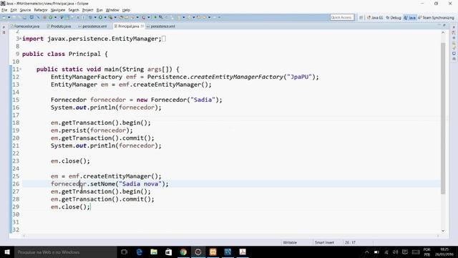Collapse the main method at line 11
The height and width of the screenshot is (258, 458).
point(20,70)
